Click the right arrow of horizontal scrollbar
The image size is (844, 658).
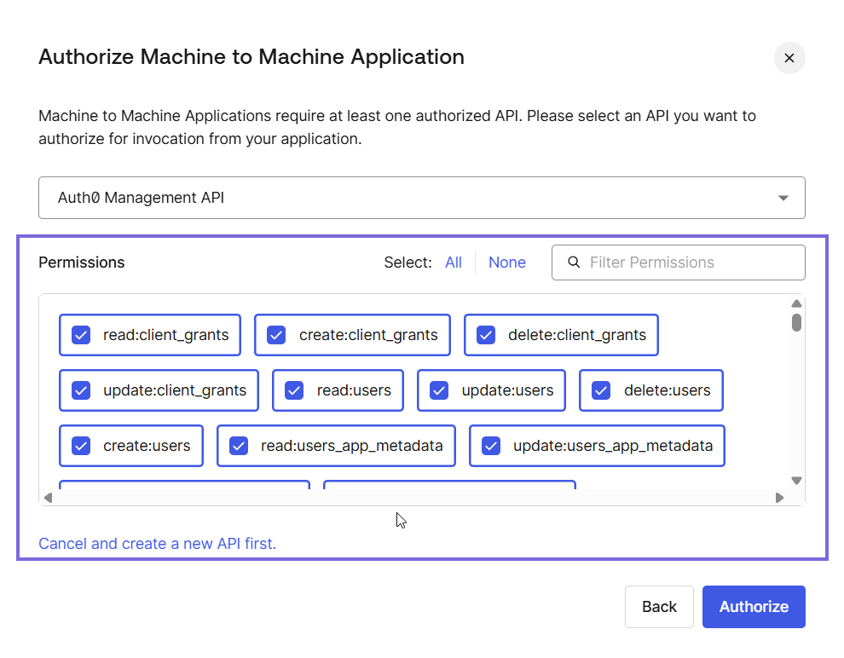(778, 498)
